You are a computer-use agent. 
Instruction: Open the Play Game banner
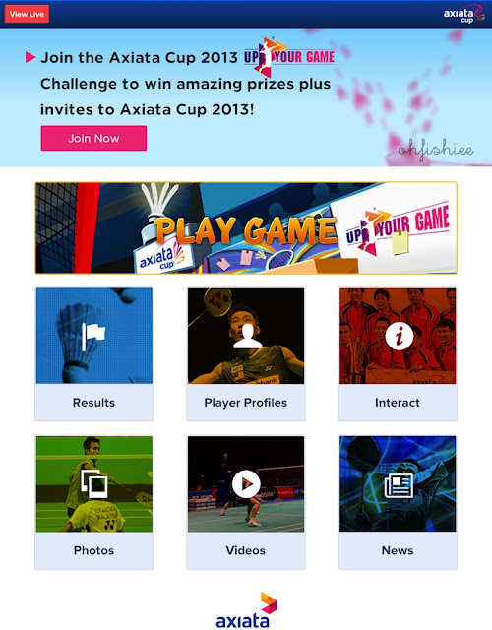point(246,227)
